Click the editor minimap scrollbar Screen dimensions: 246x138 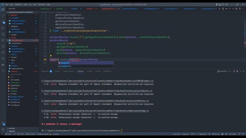pyautogui.click(x=245, y=31)
